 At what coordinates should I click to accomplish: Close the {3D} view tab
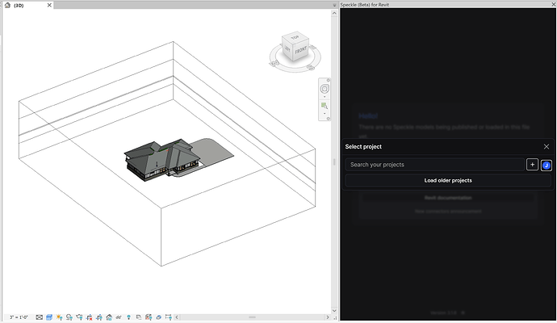49,5
